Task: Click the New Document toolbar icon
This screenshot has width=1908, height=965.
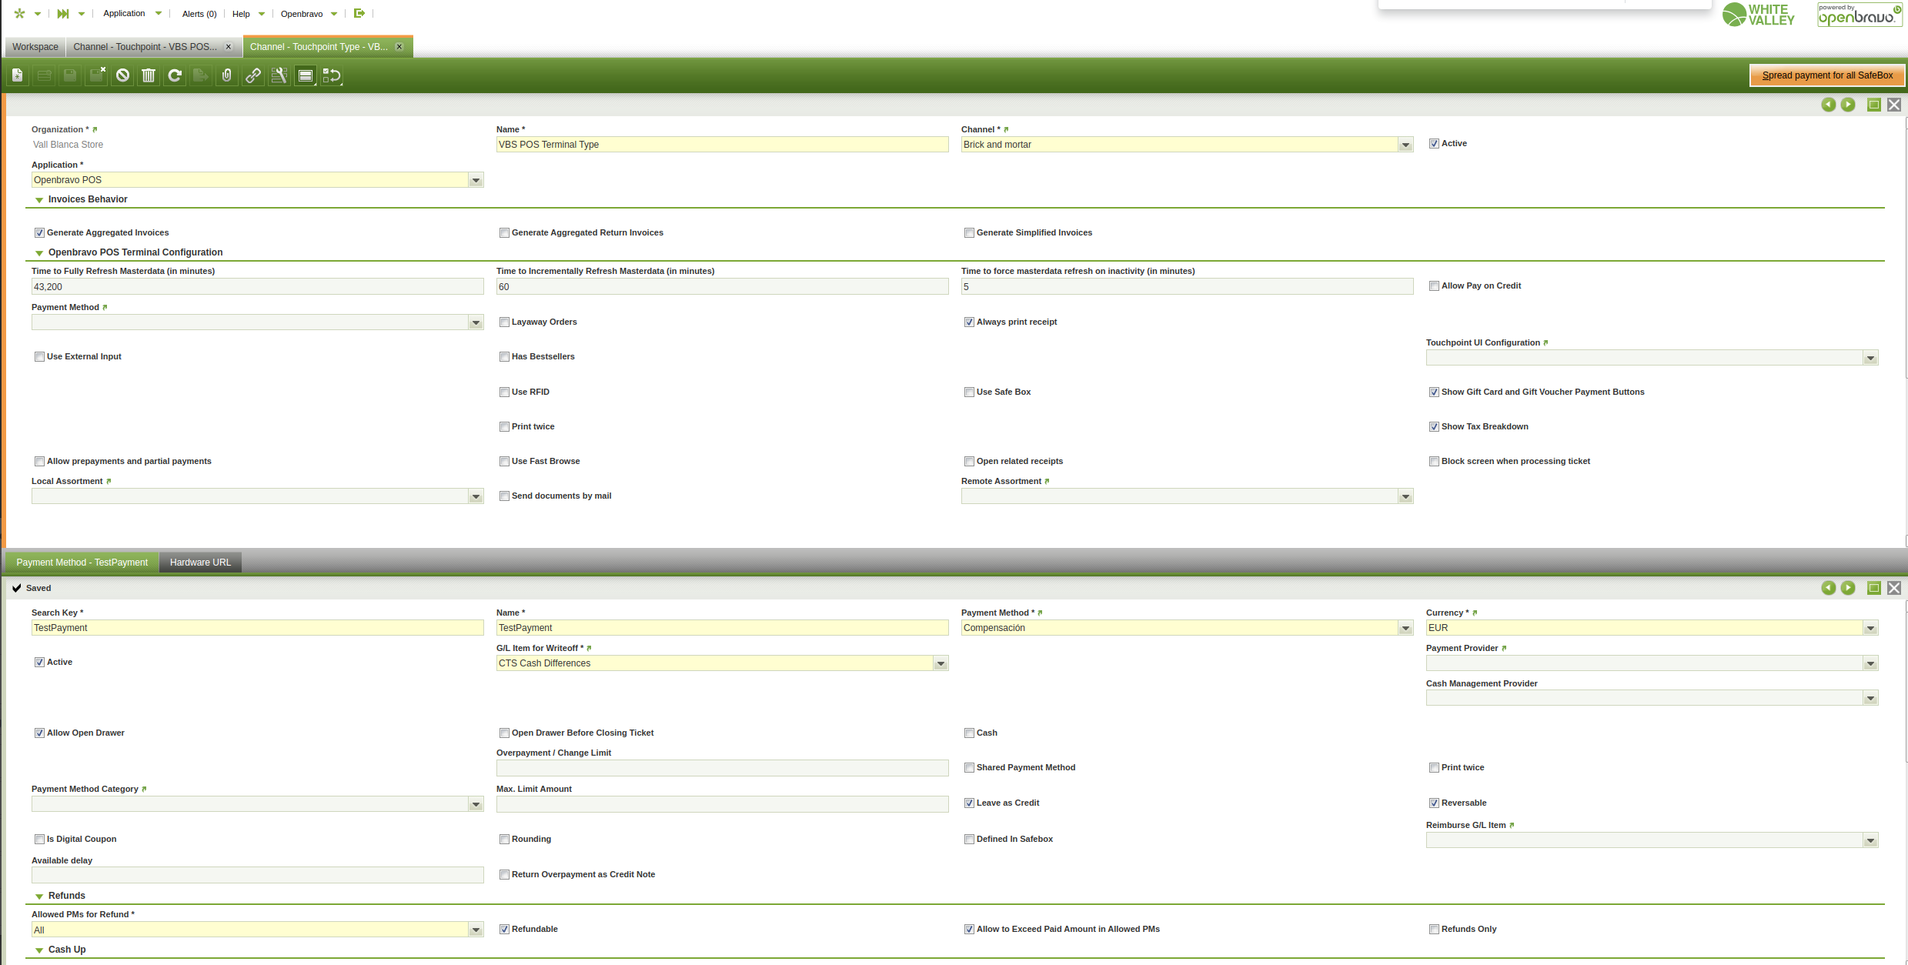Action: click(x=18, y=75)
